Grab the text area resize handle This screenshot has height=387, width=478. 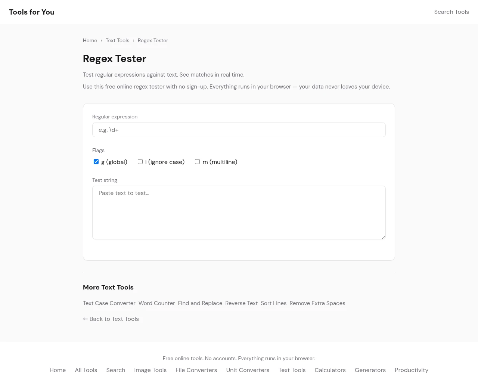coord(383,237)
